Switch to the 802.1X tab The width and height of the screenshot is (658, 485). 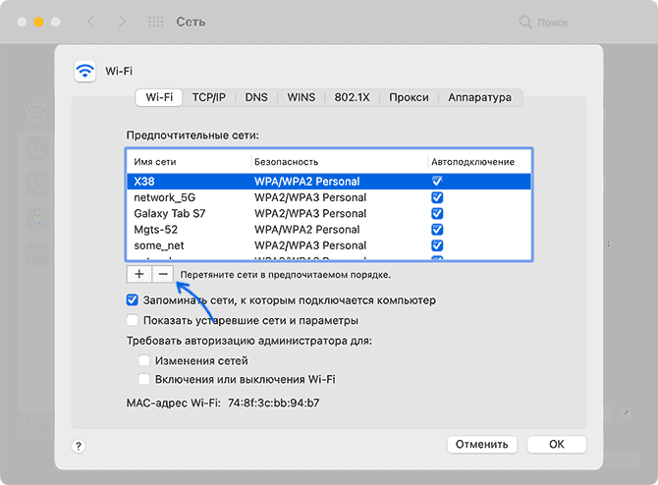coord(352,97)
